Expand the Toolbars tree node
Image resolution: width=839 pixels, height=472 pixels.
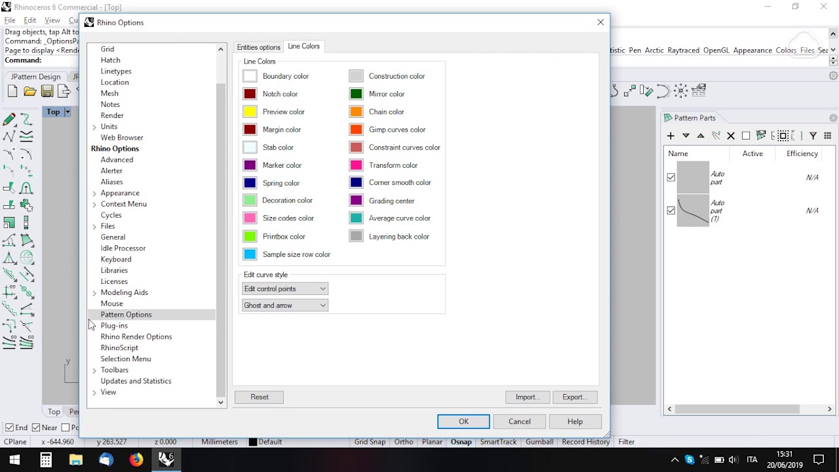click(x=94, y=370)
